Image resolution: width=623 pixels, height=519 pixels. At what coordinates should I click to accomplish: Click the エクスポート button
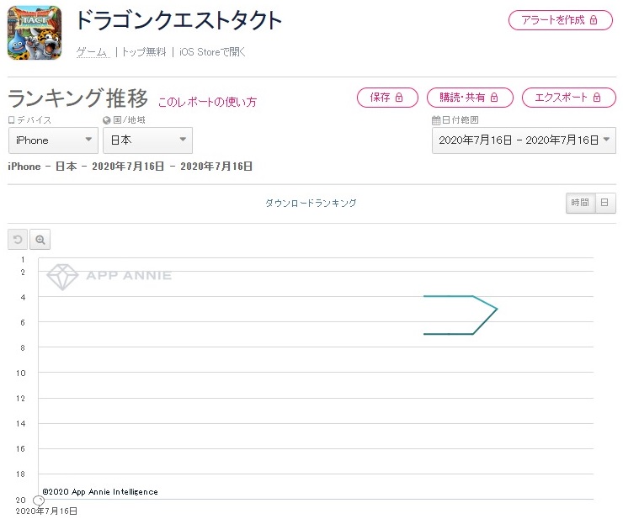(x=568, y=98)
